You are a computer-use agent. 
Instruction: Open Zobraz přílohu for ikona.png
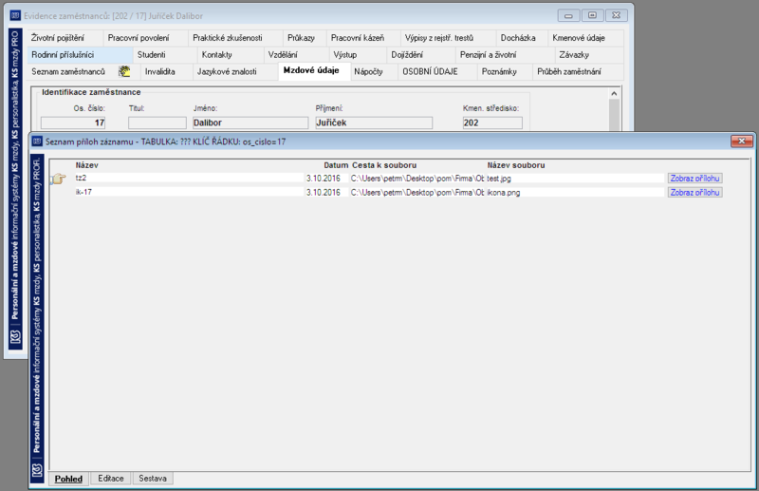(x=694, y=193)
